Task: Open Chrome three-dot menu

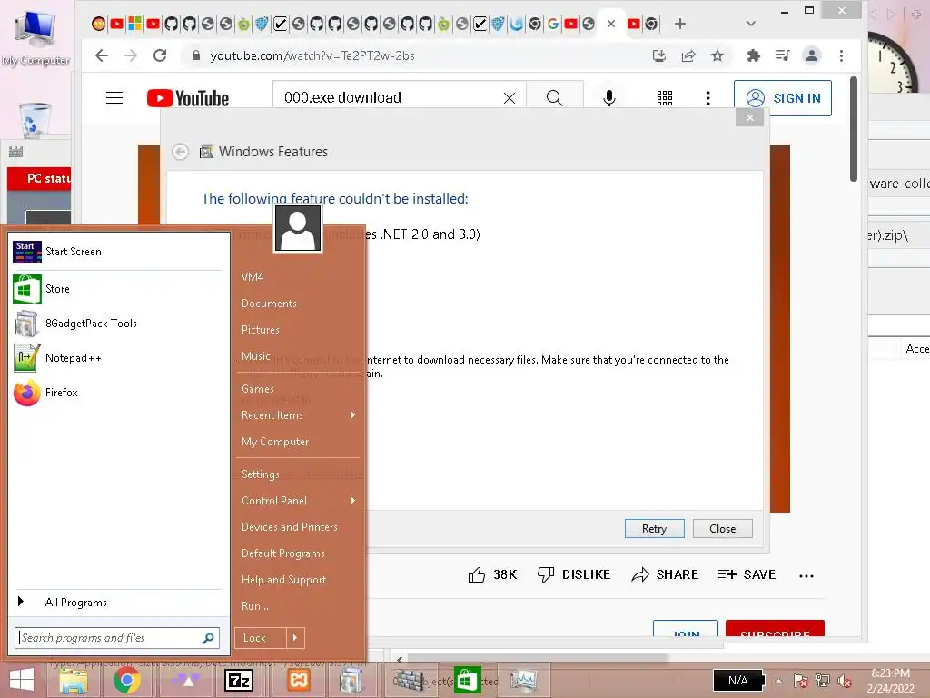Action: click(x=841, y=55)
